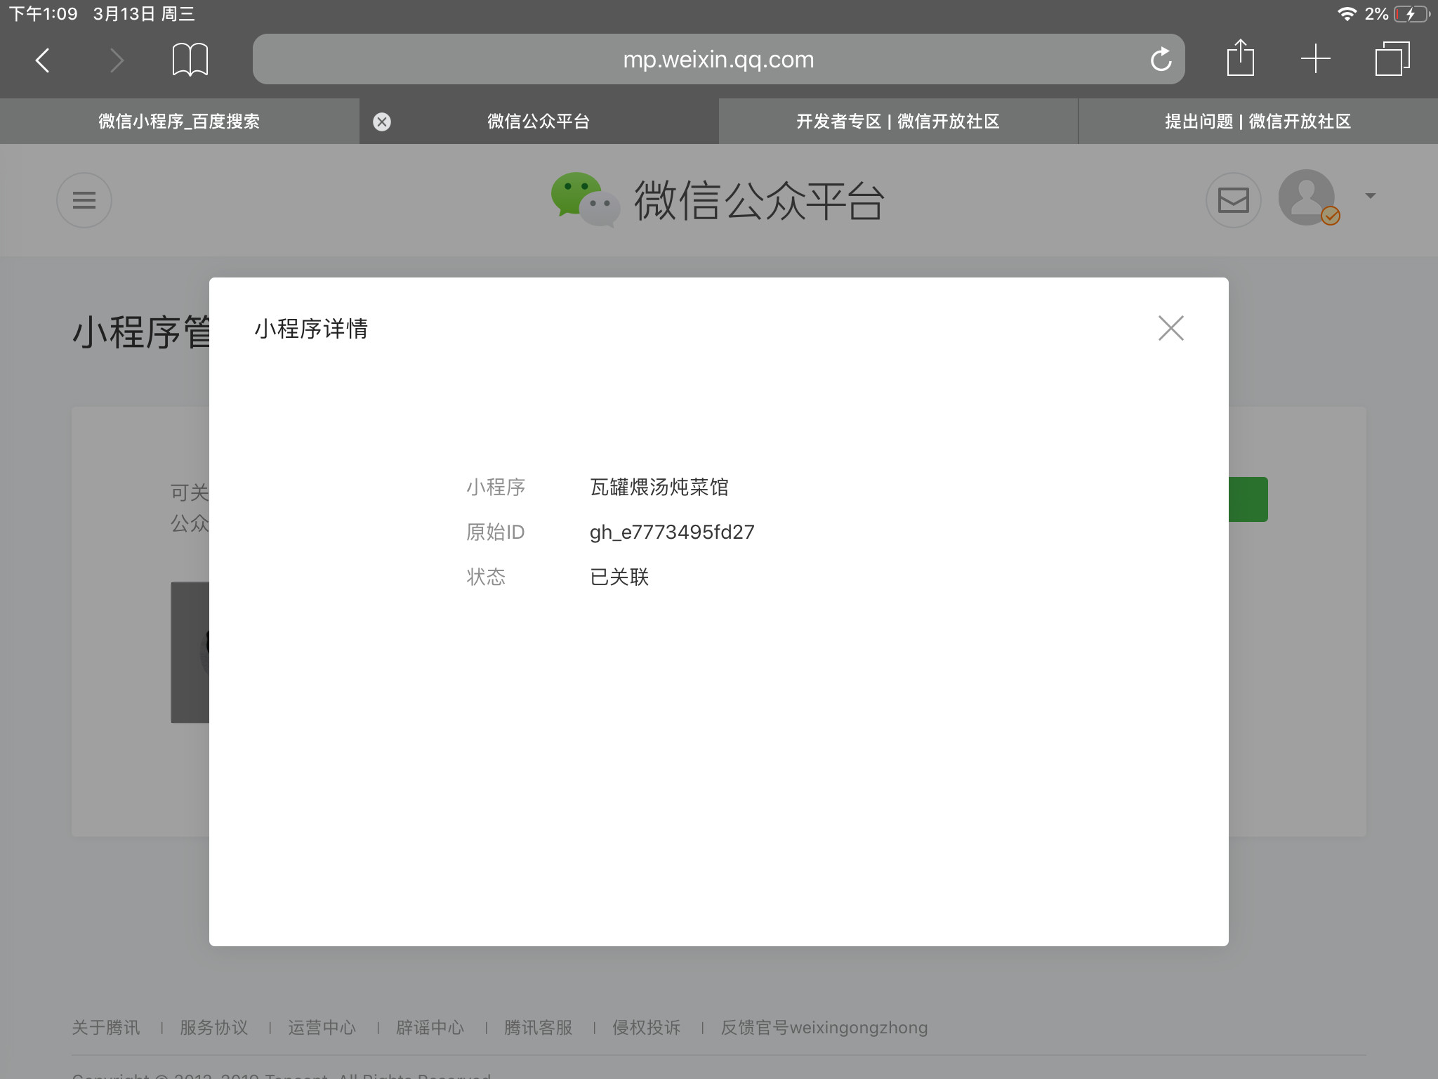The width and height of the screenshot is (1438, 1079).
Task: Reload the page with refresh icon
Action: (x=1161, y=60)
